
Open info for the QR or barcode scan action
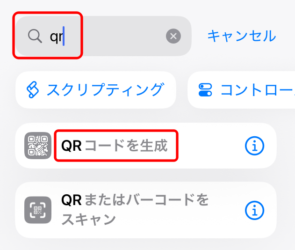[x=254, y=210]
